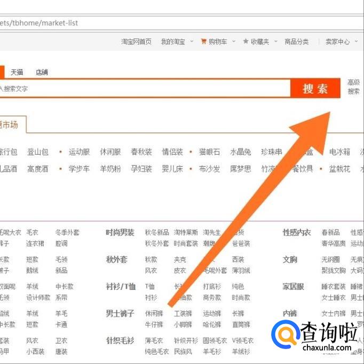Image resolution: width=364 pixels, height=364 pixels.
Task: Click the 睡衣套装 link
Action: point(334,287)
